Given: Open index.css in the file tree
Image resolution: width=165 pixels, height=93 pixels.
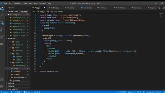Looking at the screenshot, I should [x=18, y=72].
